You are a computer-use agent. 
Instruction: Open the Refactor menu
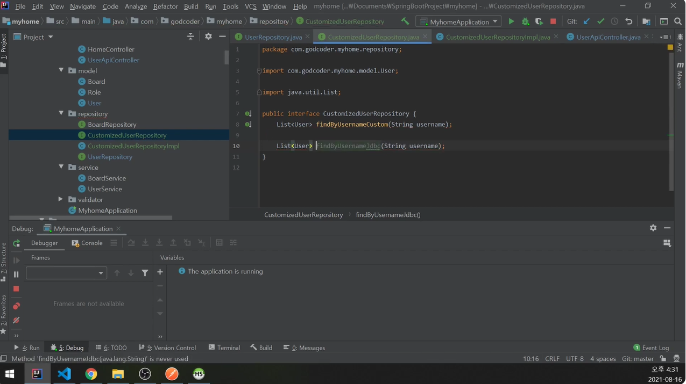(x=165, y=6)
